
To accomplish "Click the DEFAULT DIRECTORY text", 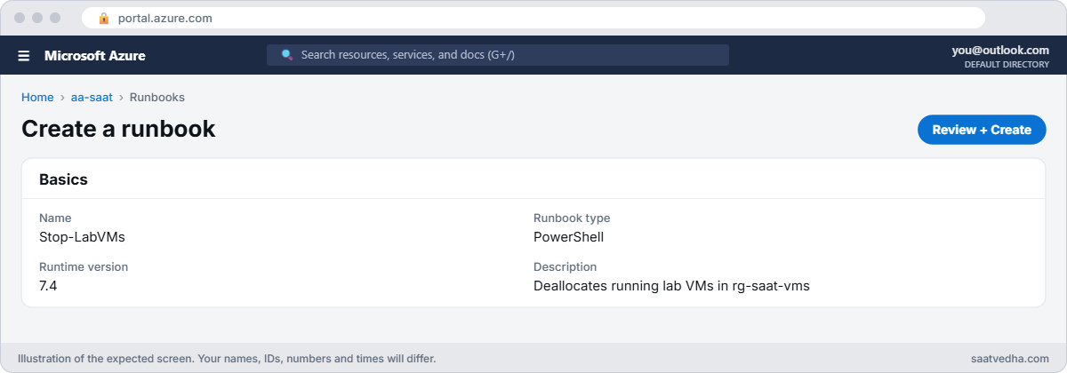I will point(1007,65).
